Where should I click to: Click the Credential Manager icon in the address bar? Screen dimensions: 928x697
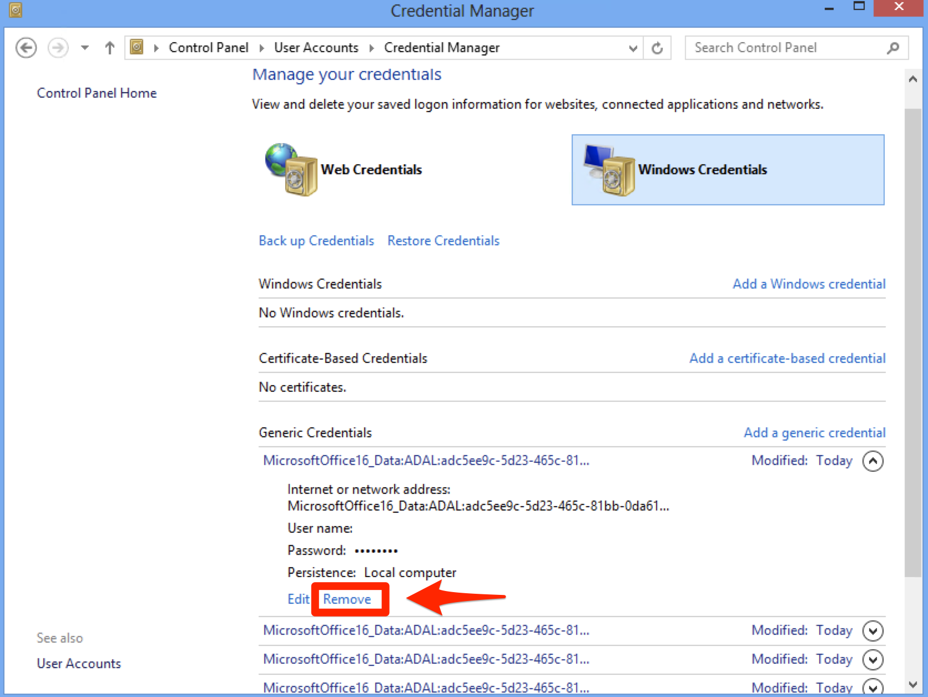pyautogui.click(x=136, y=48)
